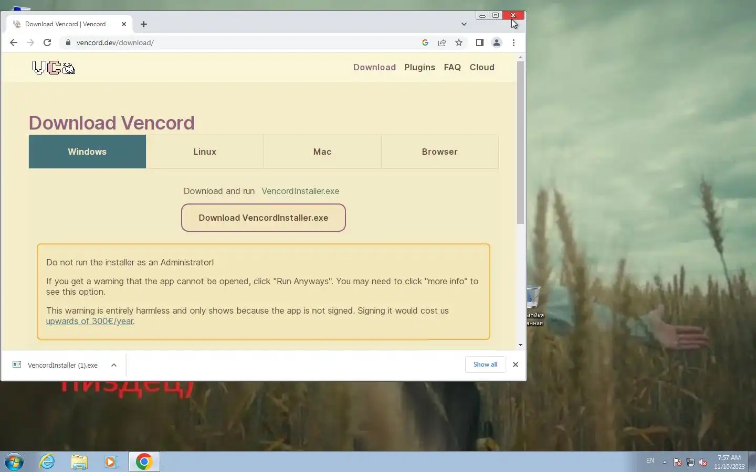Maximize the Chrome window
Screen dimensions: 756x472
[496, 16]
